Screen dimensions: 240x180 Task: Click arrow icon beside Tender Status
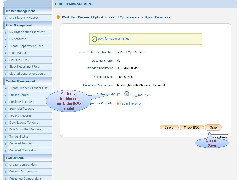click(6, 137)
